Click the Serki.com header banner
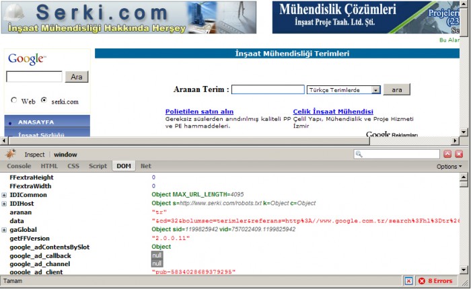The image size is (471, 289). point(129,17)
